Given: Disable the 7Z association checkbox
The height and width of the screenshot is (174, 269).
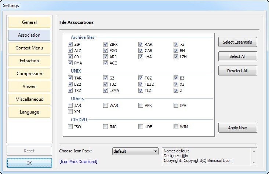Looking at the screenshot, I should point(176,44).
